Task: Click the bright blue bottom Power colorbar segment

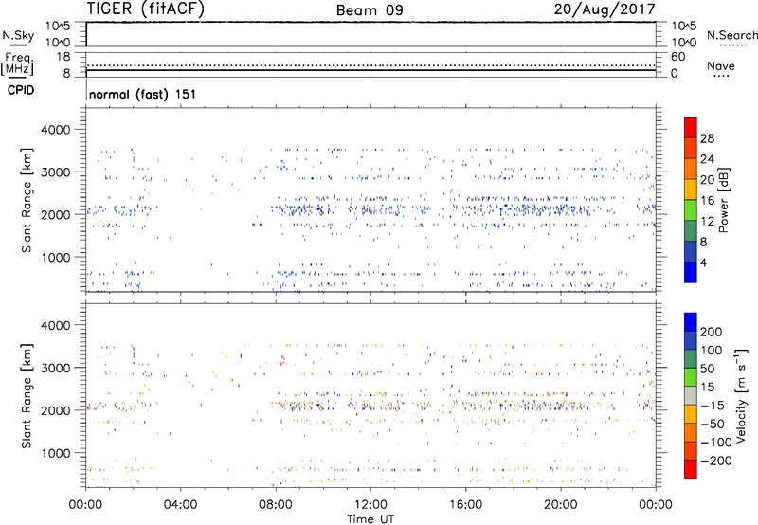Action: click(691, 272)
